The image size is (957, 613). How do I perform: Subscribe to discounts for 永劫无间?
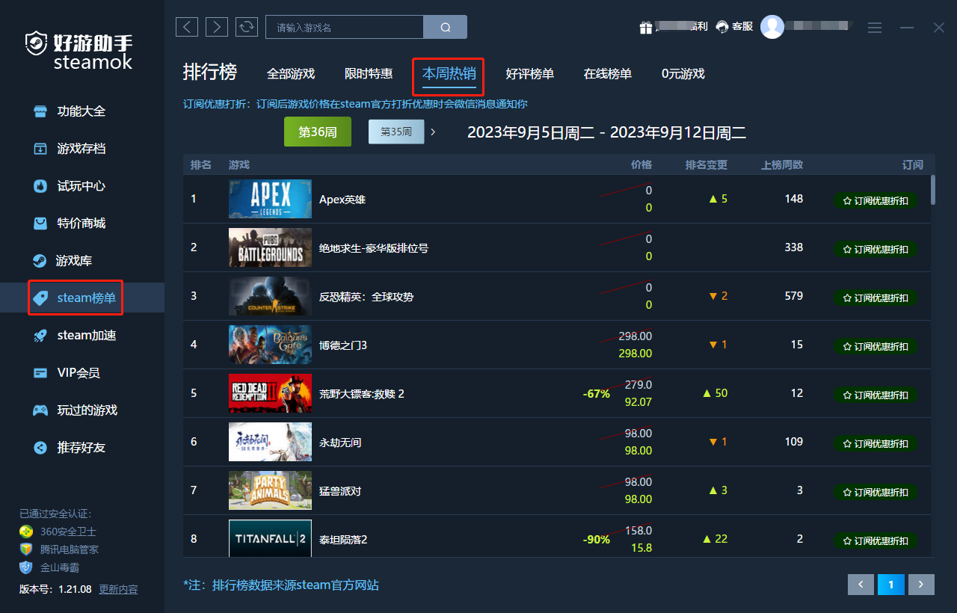click(876, 443)
